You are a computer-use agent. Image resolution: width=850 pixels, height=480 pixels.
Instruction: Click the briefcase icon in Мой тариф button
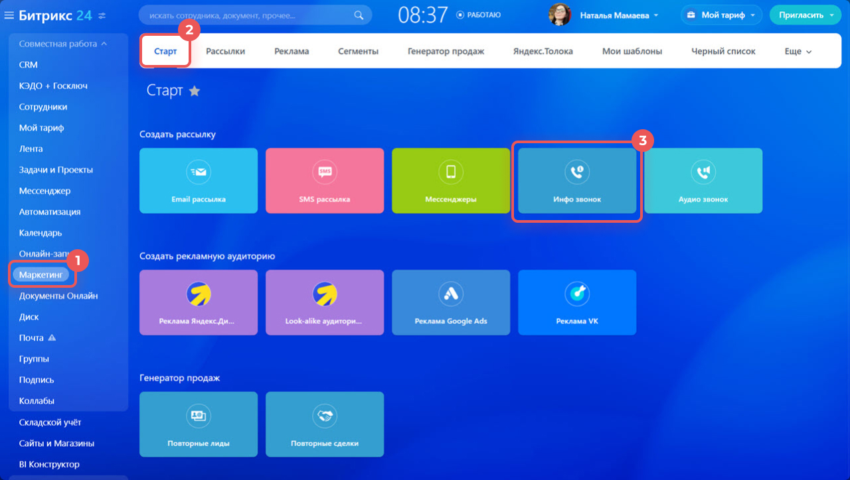point(691,15)
